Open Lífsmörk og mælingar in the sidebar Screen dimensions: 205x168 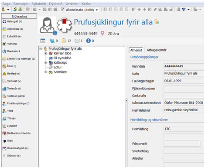point(19,59)
